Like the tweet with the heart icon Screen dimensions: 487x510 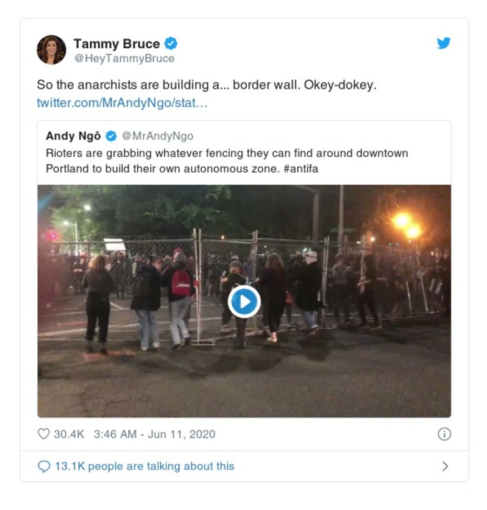pos(43,434)
